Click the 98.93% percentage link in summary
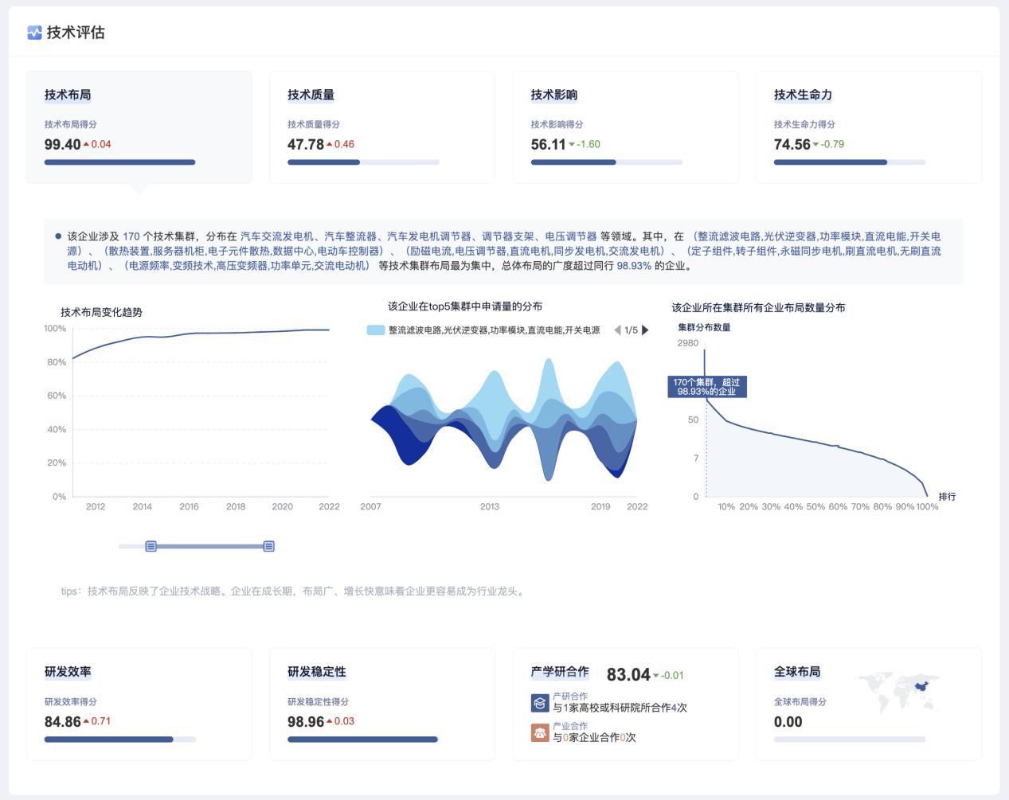 click(634, 266)
